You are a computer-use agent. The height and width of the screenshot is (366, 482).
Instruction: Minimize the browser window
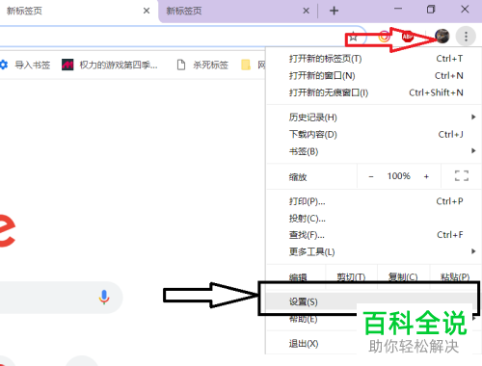(x=398, y=9)
